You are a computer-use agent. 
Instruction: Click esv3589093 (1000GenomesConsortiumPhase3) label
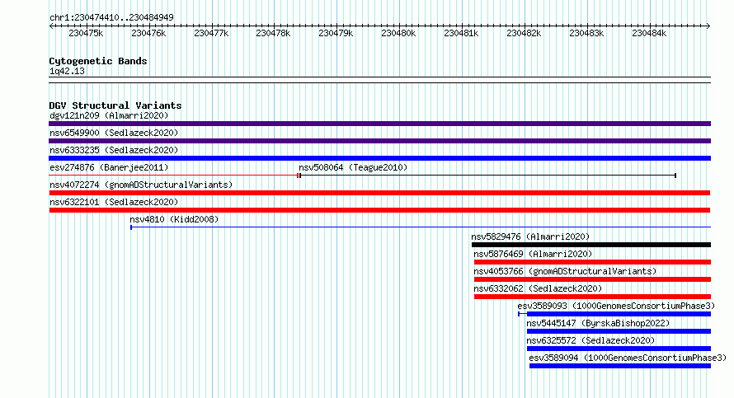[x=616, y=306]
